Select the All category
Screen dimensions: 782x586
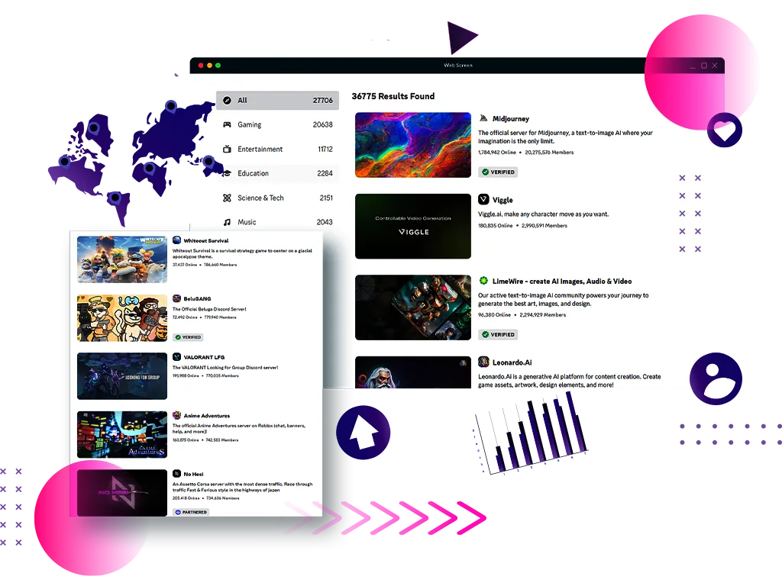pyautogui.click(x=277, y=100)
